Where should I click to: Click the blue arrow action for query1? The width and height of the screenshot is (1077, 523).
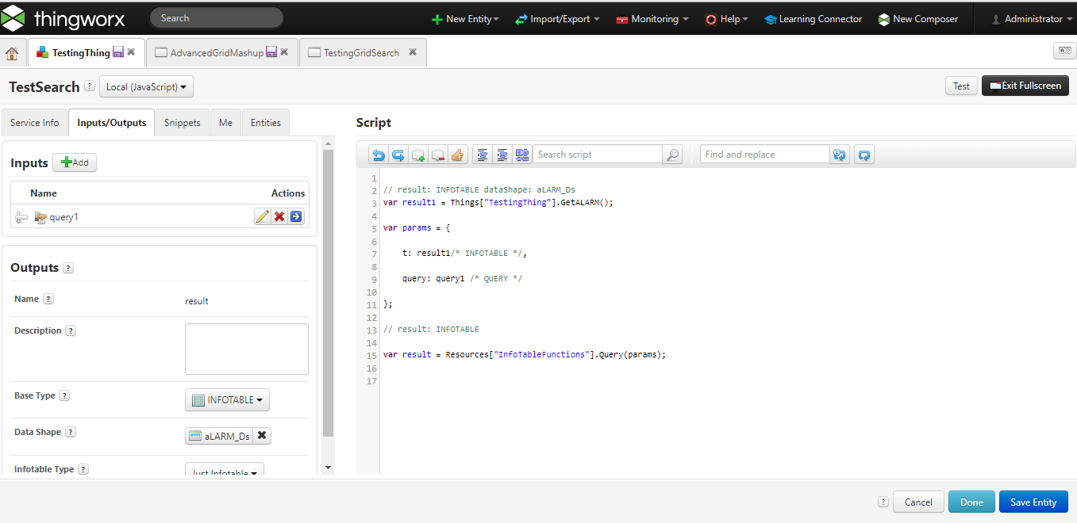296,216
